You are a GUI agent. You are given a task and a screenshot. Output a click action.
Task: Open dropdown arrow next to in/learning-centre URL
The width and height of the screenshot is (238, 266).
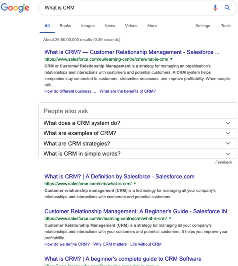(170, 218)
